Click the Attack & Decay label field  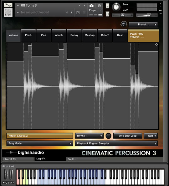tap(40, 136)
